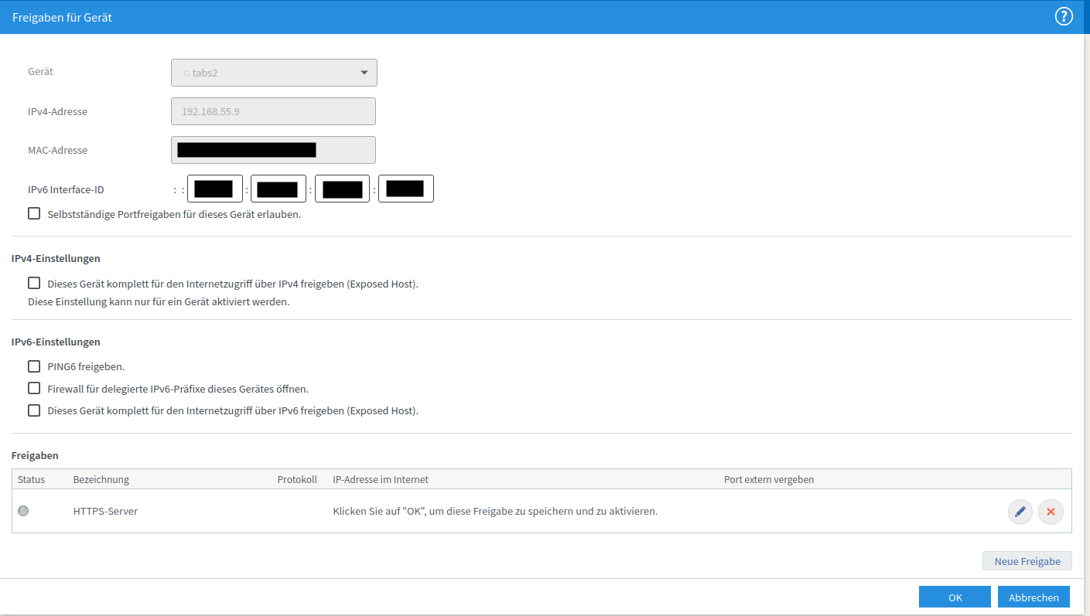The width and height of the screenshot is (1090, 616).
Task: Select the last IPv6 Interface-ID field
Action: 405,189
